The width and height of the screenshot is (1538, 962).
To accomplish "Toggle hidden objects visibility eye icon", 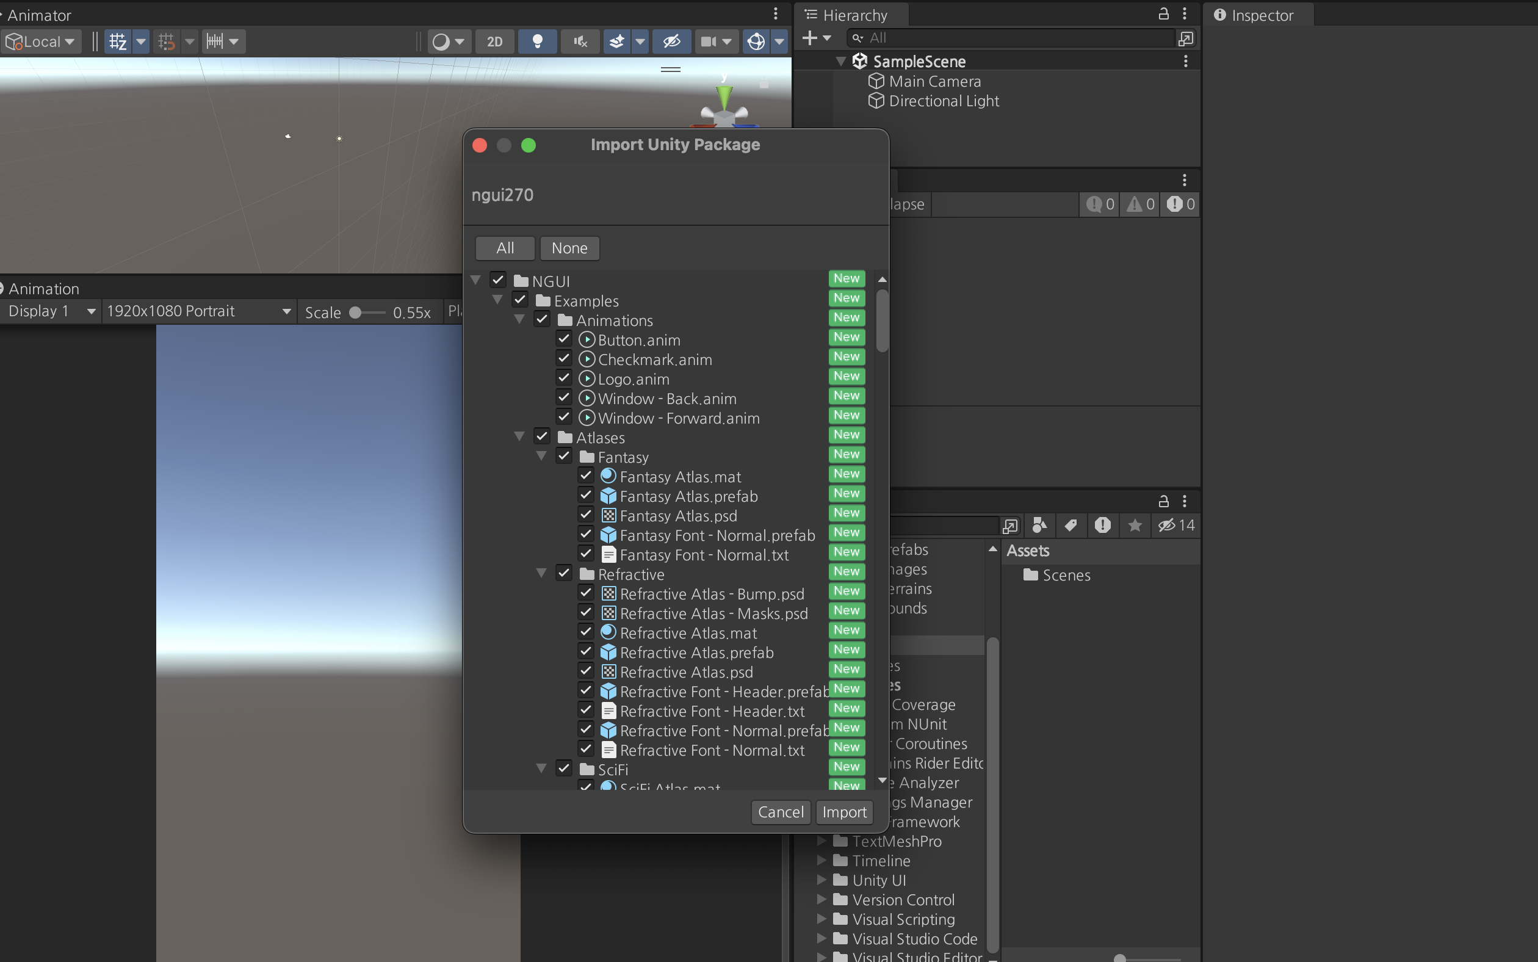I will click(x=672, y=42).
